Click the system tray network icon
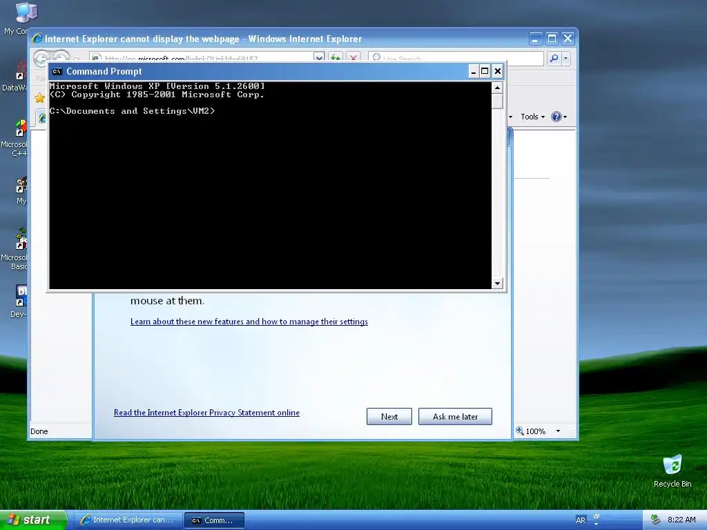The height and width of the screenshot is (530, 707). coord(656,520)
